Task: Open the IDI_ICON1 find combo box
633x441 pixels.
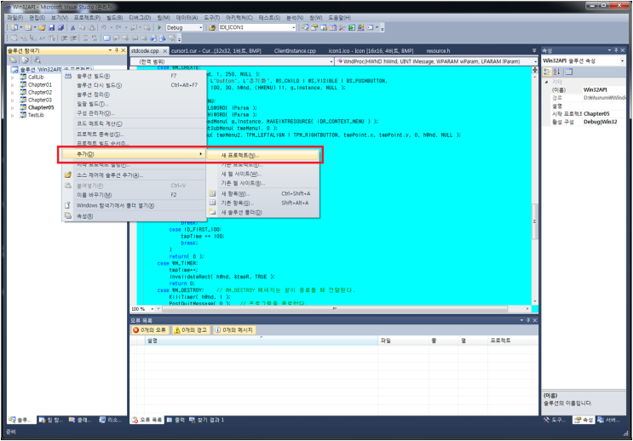Action: pyautogui.click(x=293, y=27)
